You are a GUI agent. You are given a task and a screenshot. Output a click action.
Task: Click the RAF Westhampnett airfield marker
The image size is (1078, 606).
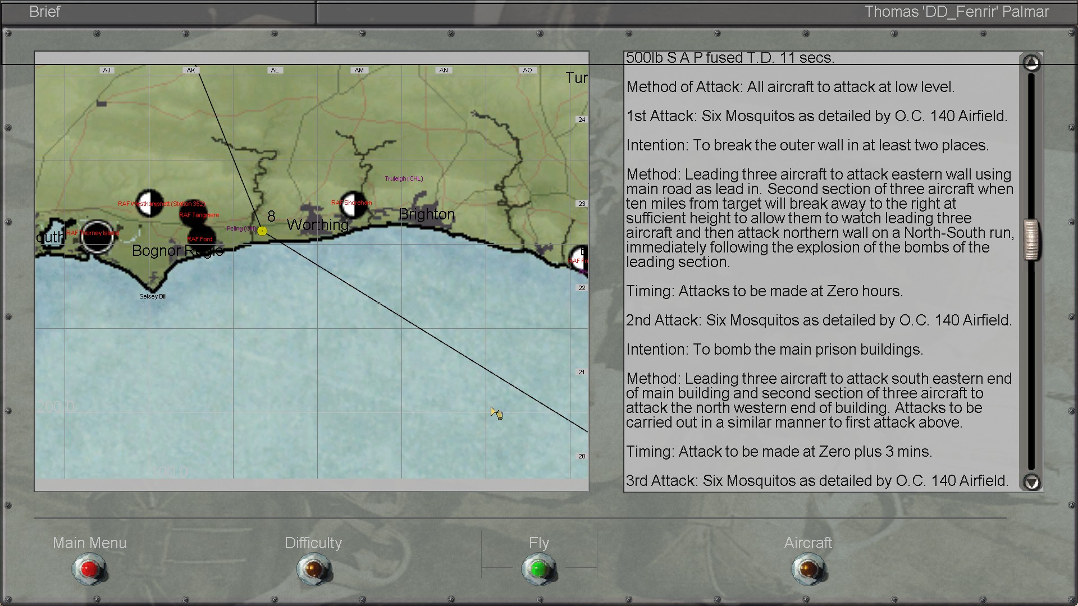click(149, 203)
